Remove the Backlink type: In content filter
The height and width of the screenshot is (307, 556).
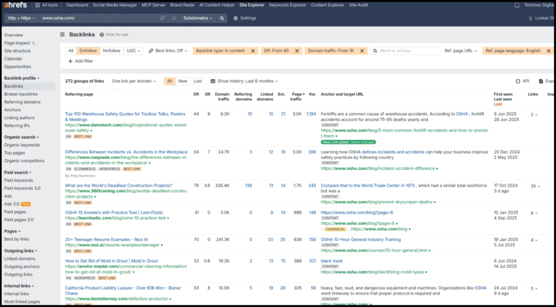[252, 51]
